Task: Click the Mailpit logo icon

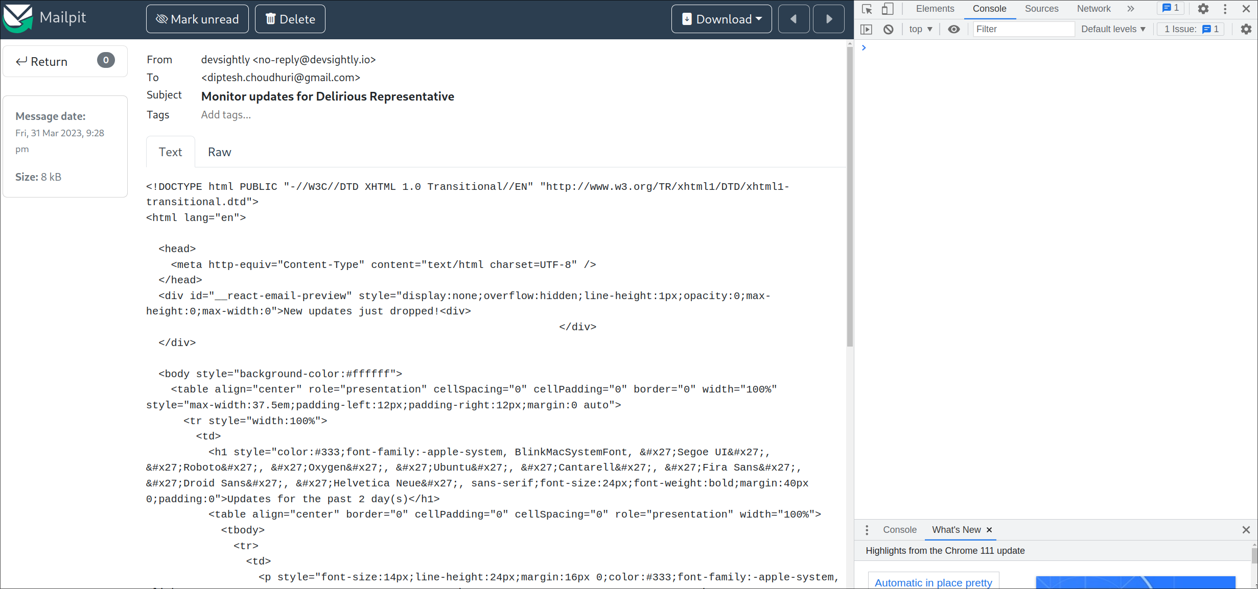Action: [x=18, y=18]
